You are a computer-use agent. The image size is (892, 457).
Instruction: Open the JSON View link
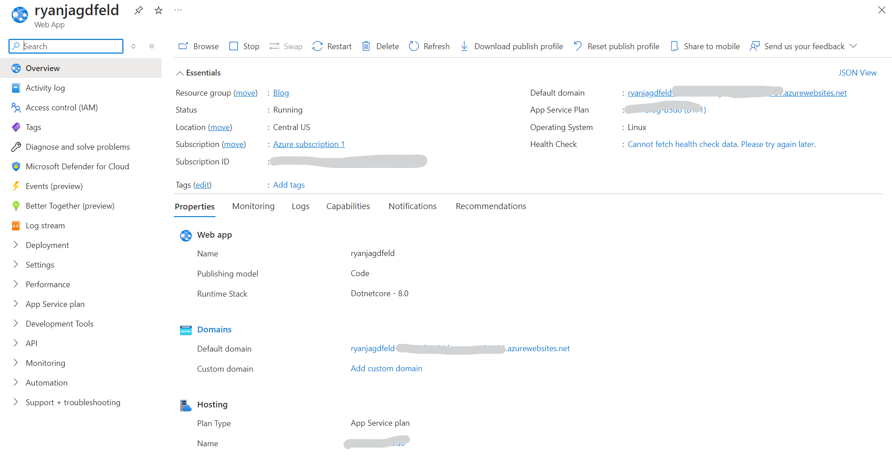[x=858, y=73]
